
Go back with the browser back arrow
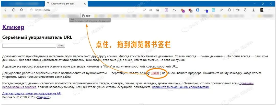tap(6, 10)
